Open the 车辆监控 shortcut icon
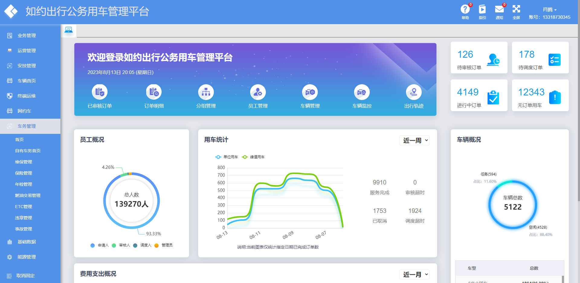The image size is (580, 283). (x=362, y=92)
